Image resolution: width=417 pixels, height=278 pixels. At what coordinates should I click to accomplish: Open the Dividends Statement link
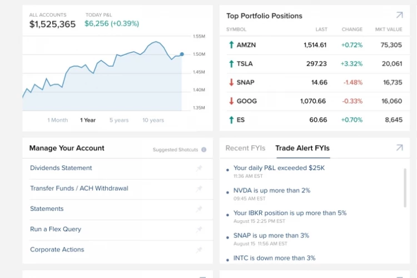point(61,168)
